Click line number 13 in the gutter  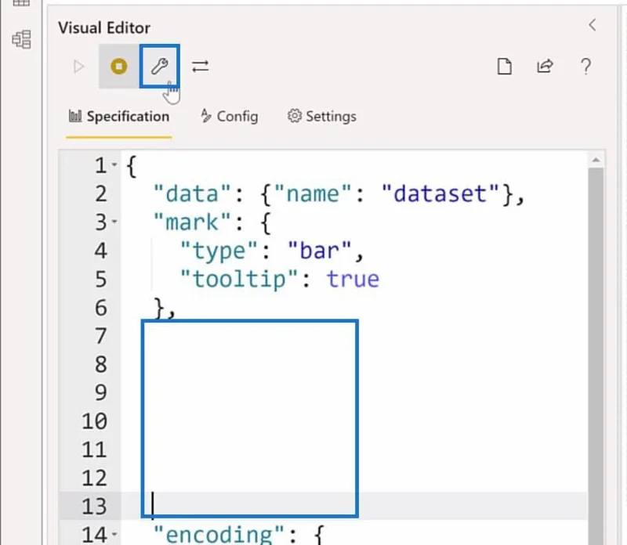coord(95,507)
